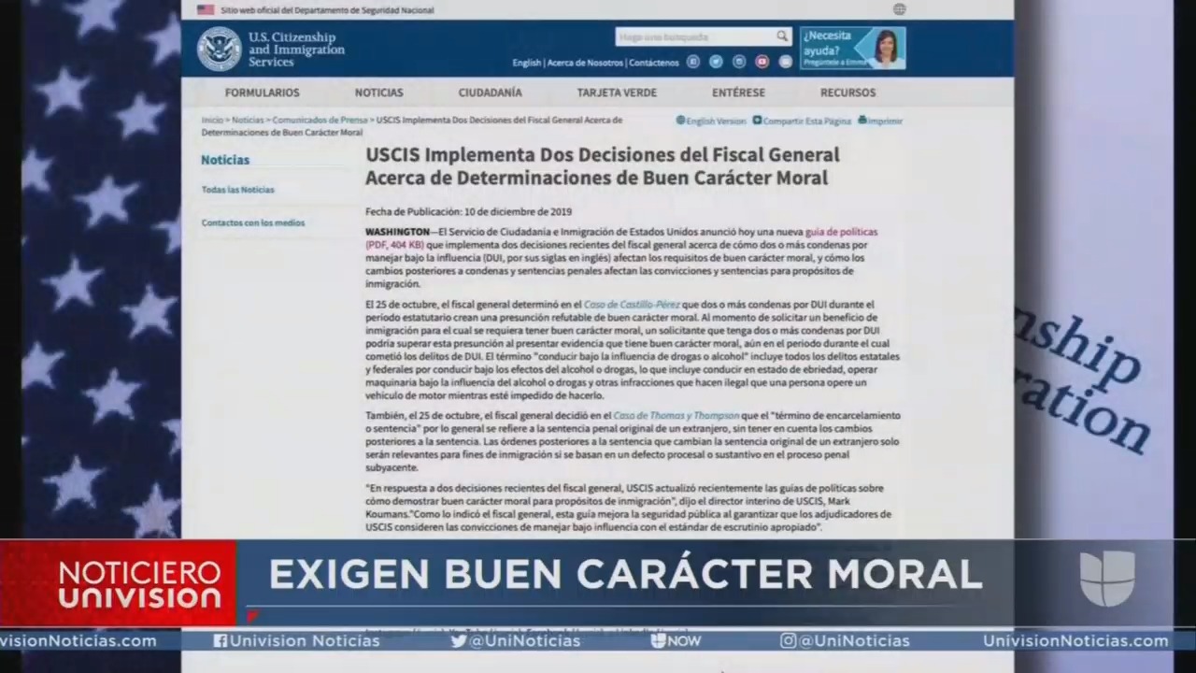Go to 'Comunicados de Prensa' breadcrumb link

[320, 121]
